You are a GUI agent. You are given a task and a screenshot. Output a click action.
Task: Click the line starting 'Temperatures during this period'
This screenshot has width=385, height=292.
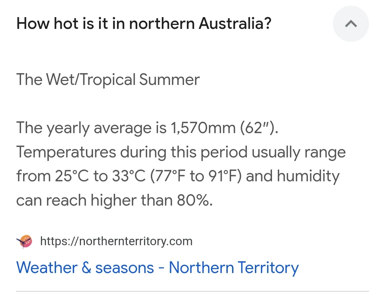click(181, 152)
